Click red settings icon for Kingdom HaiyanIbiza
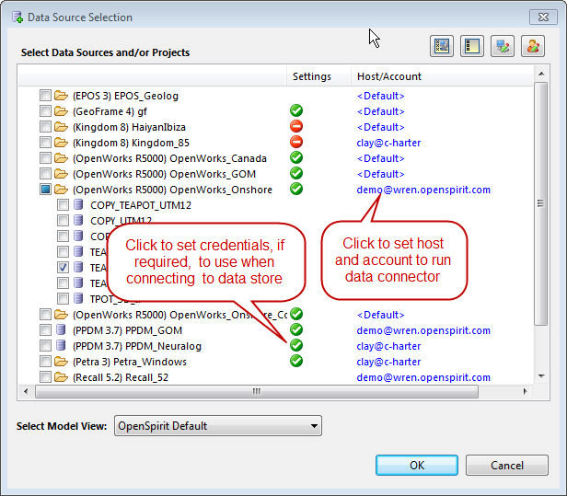This screenshot has height=496, width=567. 296,126
